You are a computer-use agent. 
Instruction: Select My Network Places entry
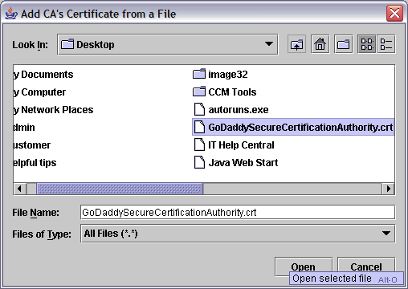click(54, 109)
